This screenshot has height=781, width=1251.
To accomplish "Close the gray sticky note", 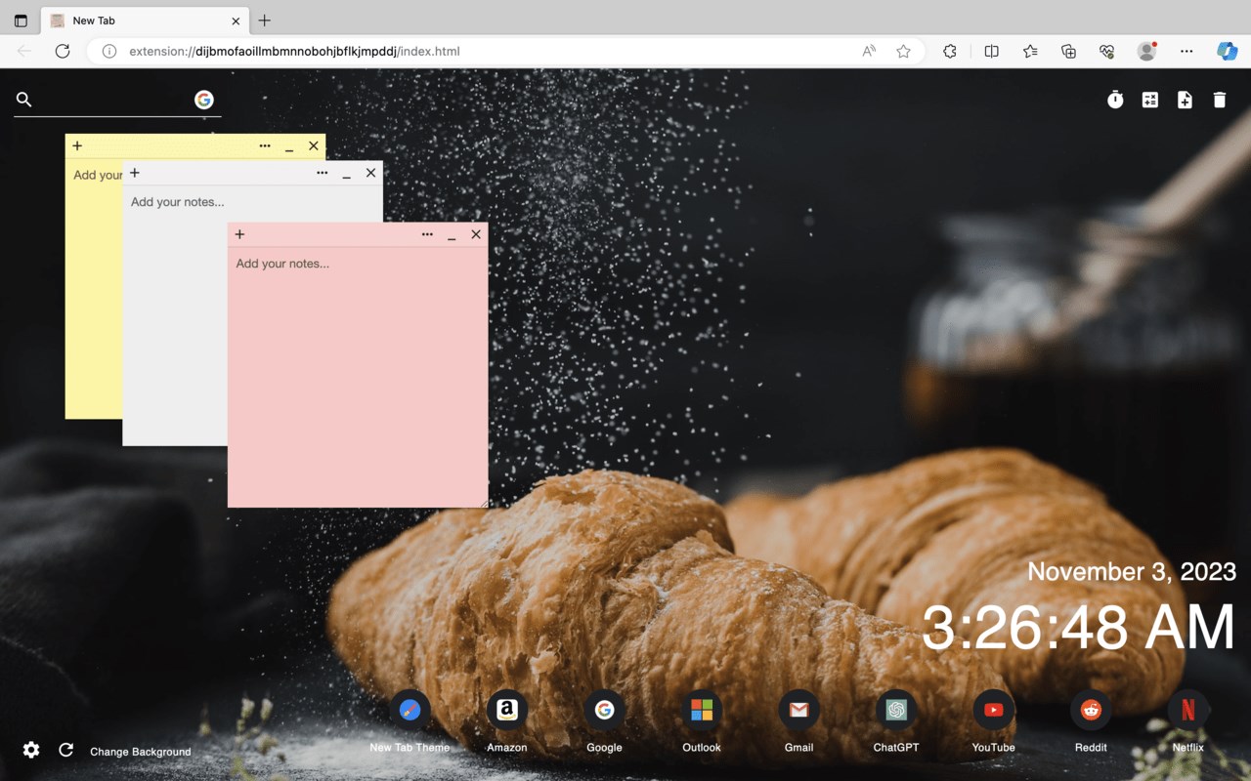I will click(370, 173).
